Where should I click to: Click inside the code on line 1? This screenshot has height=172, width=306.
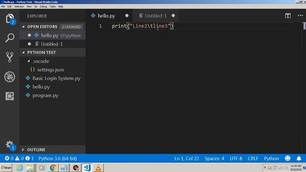142,26
